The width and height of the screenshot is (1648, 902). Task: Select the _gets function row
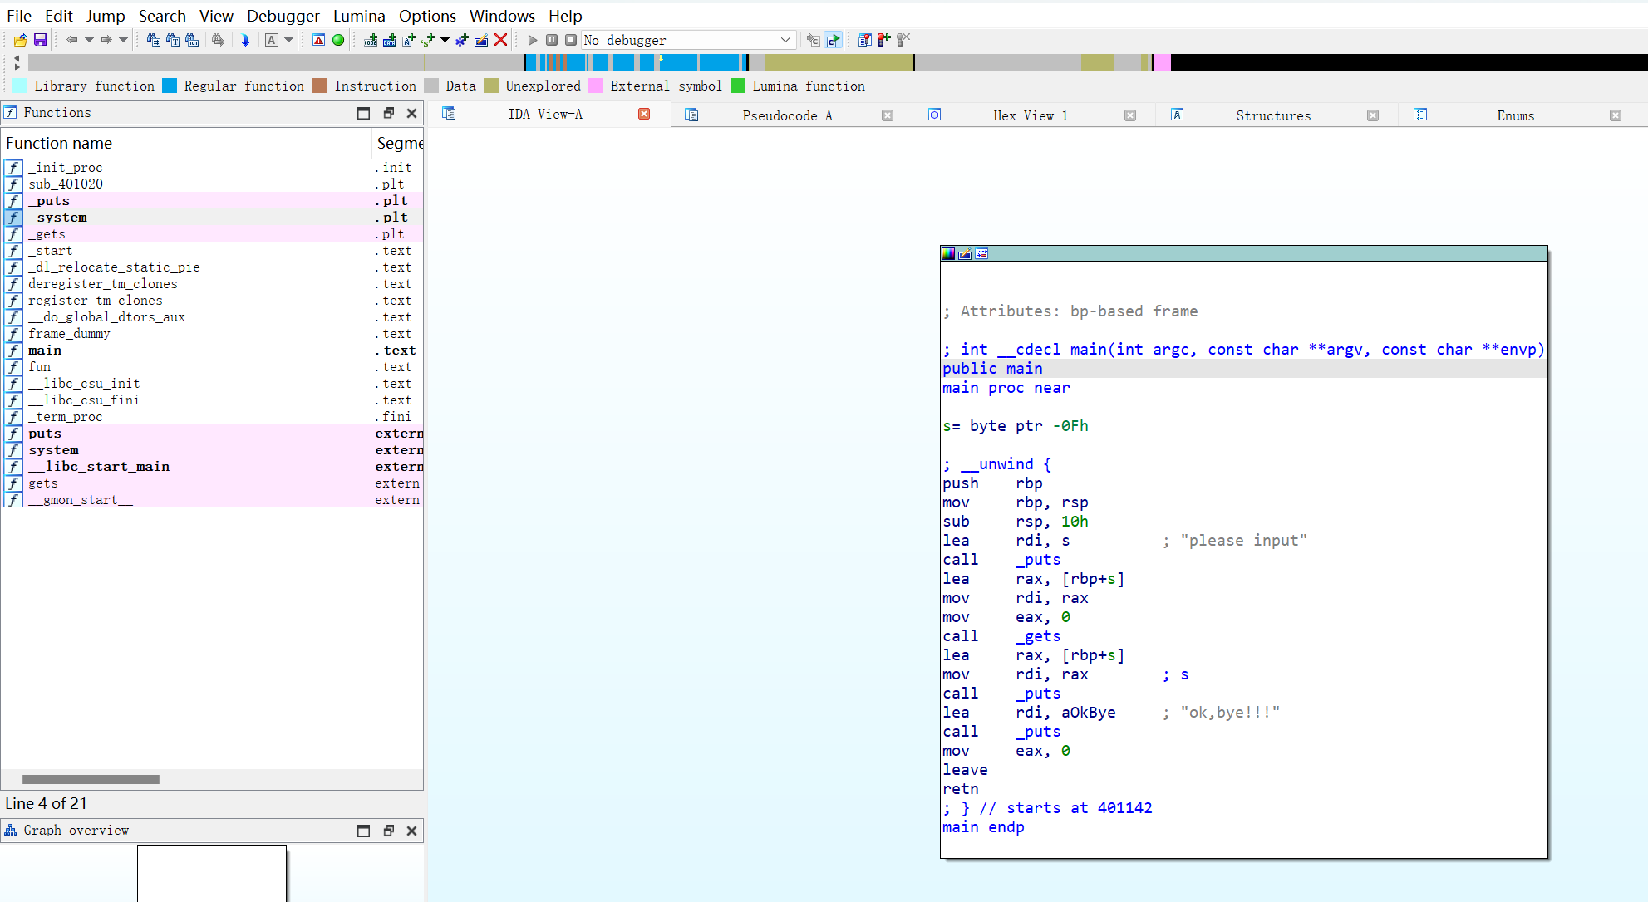point(212,234)
